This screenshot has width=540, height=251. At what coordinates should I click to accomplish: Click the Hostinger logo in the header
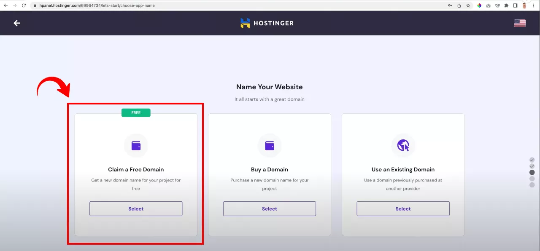pos(267,23)
